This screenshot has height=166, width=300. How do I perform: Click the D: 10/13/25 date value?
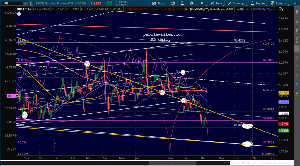(x=42, y=9)
